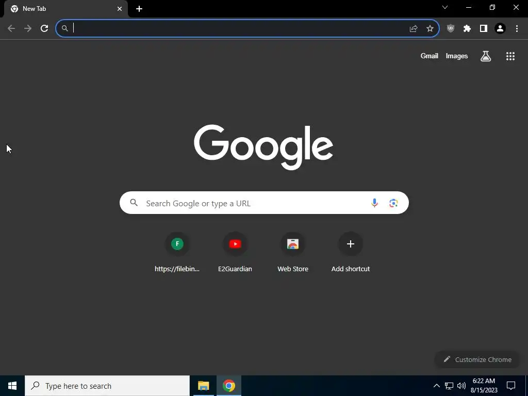Screen dimensions: 528x396
Task: Add a new shortcut tile
Action: pos(351,252)
